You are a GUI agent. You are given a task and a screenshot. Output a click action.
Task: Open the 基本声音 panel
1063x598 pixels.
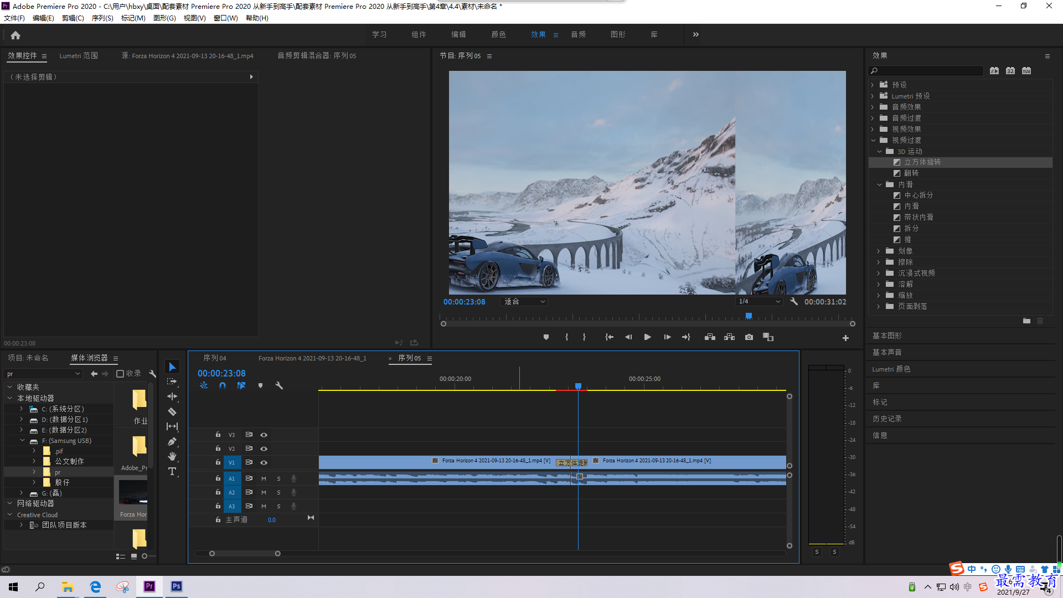coord(887,352)
